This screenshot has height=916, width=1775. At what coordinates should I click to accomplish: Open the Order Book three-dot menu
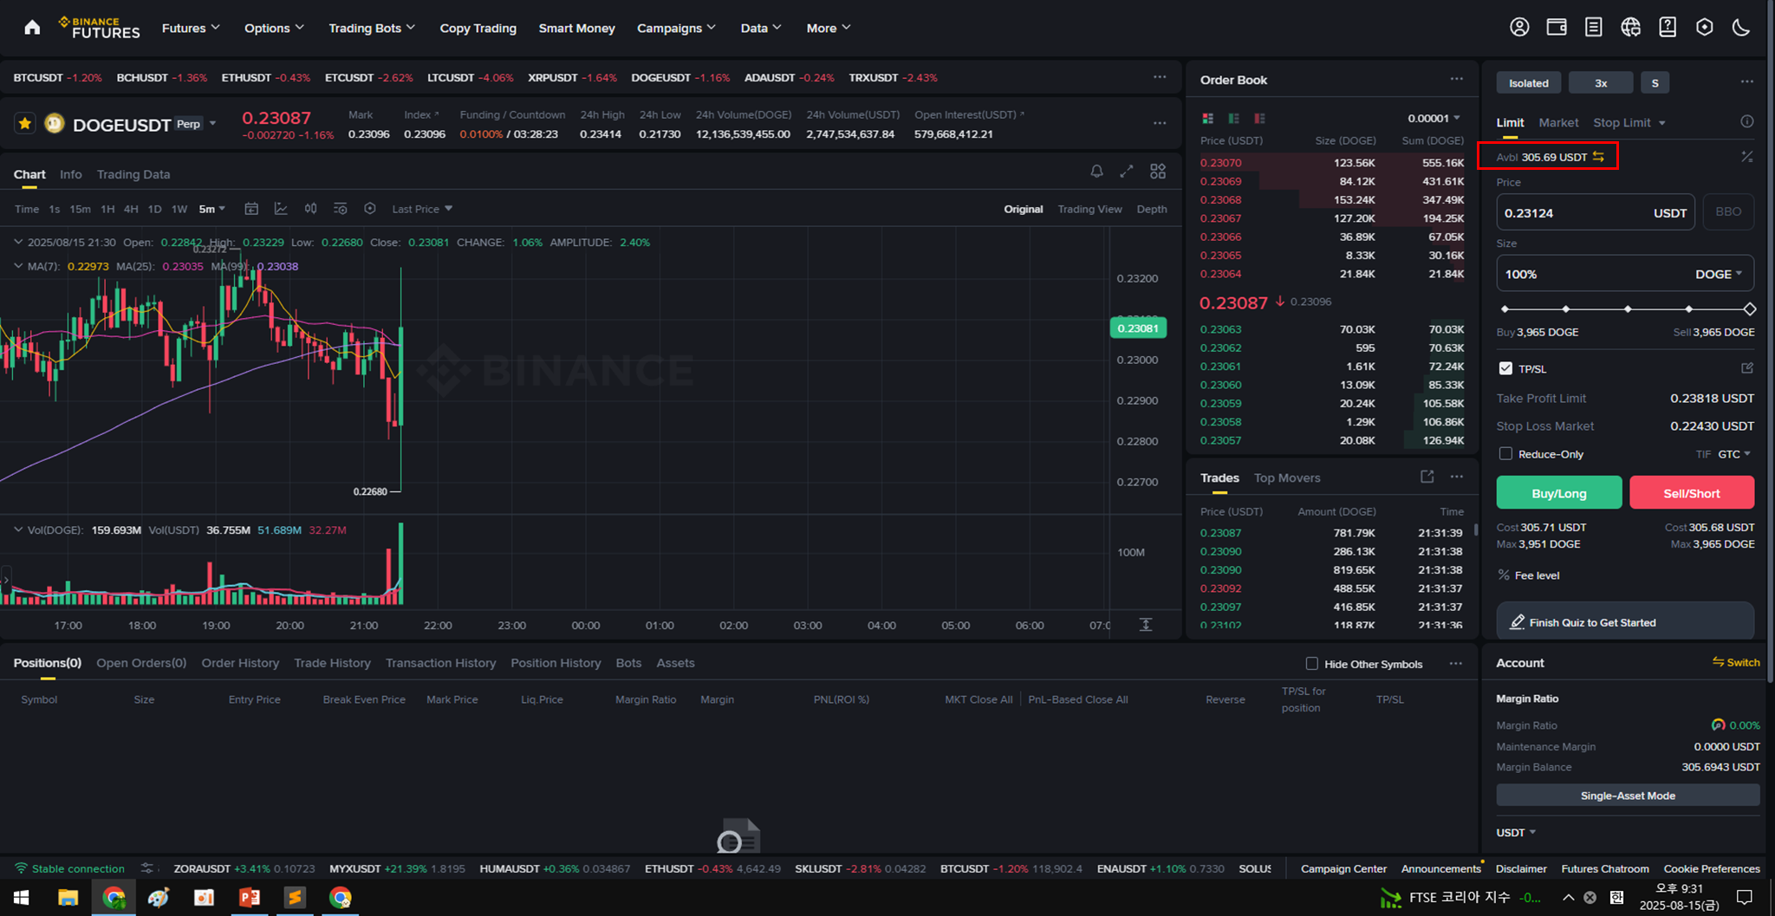tap(1456, 79)
